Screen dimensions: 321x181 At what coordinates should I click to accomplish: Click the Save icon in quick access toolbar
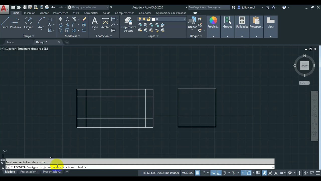(x=25, y=7)
